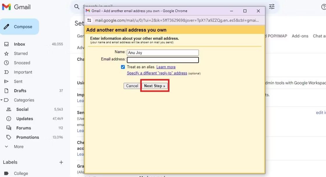The width and height of the screenshot is (326, 177).
Task: Click Specify a different reply-to address link
Action: point(157,73)
